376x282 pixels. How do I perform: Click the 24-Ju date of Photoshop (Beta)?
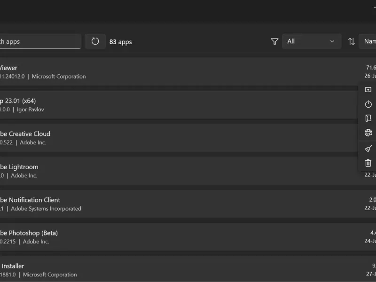tap(370, 241)
